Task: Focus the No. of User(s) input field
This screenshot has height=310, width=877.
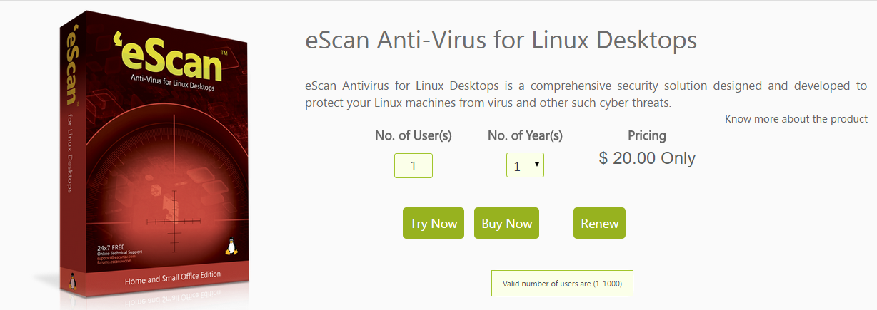Action: pos(414,166)
